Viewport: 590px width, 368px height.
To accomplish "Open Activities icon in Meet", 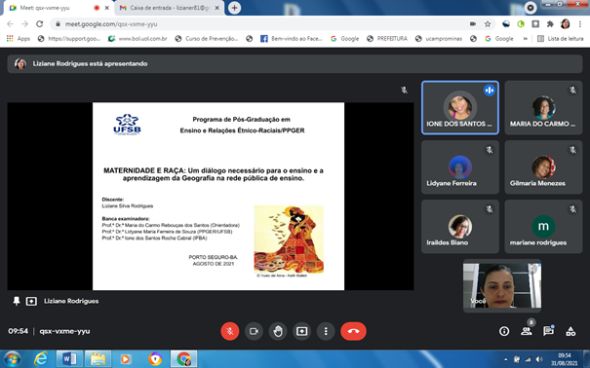I will coord(570,331).
